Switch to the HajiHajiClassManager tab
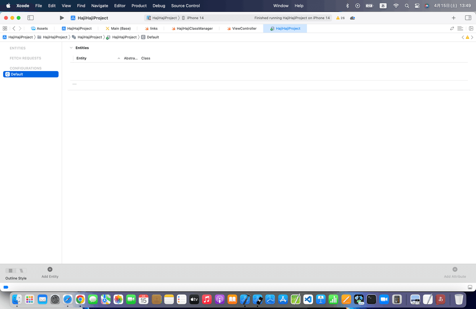This screenshot has height=309, width=476. coord(192,29)
